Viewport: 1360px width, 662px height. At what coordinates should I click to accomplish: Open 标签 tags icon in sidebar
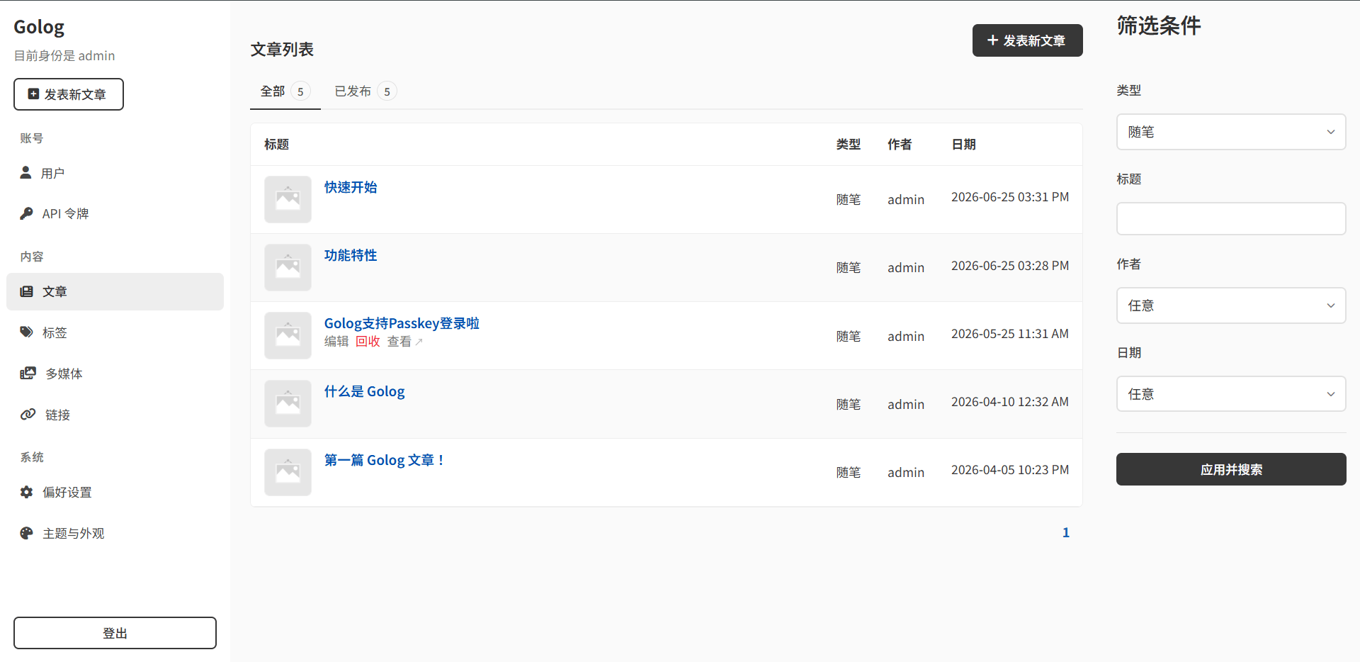26,332
